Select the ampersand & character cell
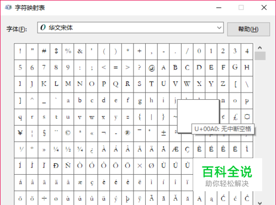Viewport: 276px width, 205px height. [x=80, y=51]
